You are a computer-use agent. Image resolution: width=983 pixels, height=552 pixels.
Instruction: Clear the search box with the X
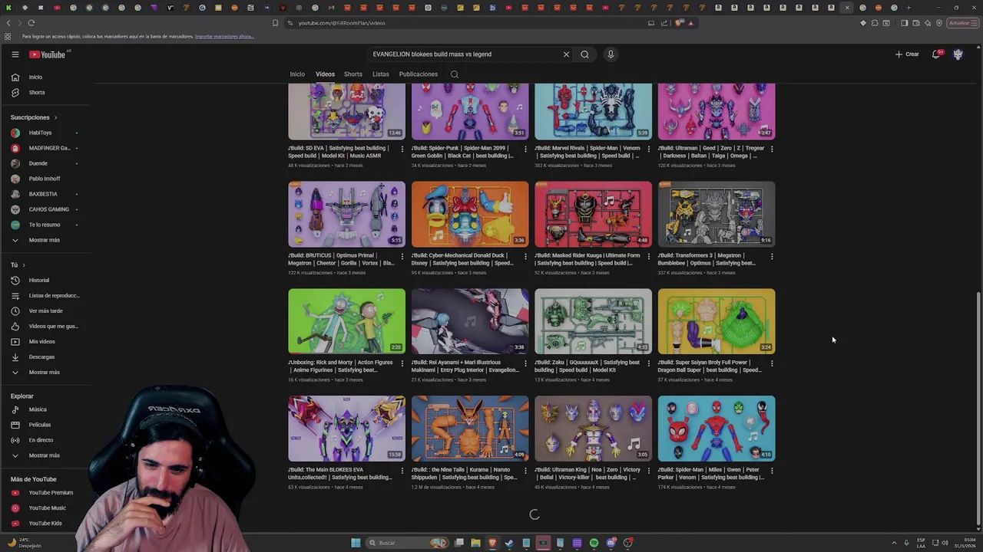[x=566, y=54]
